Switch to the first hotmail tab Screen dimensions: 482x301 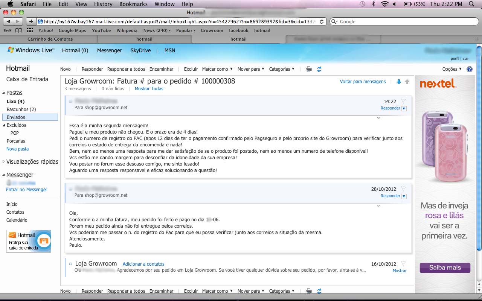pos(144,39)
